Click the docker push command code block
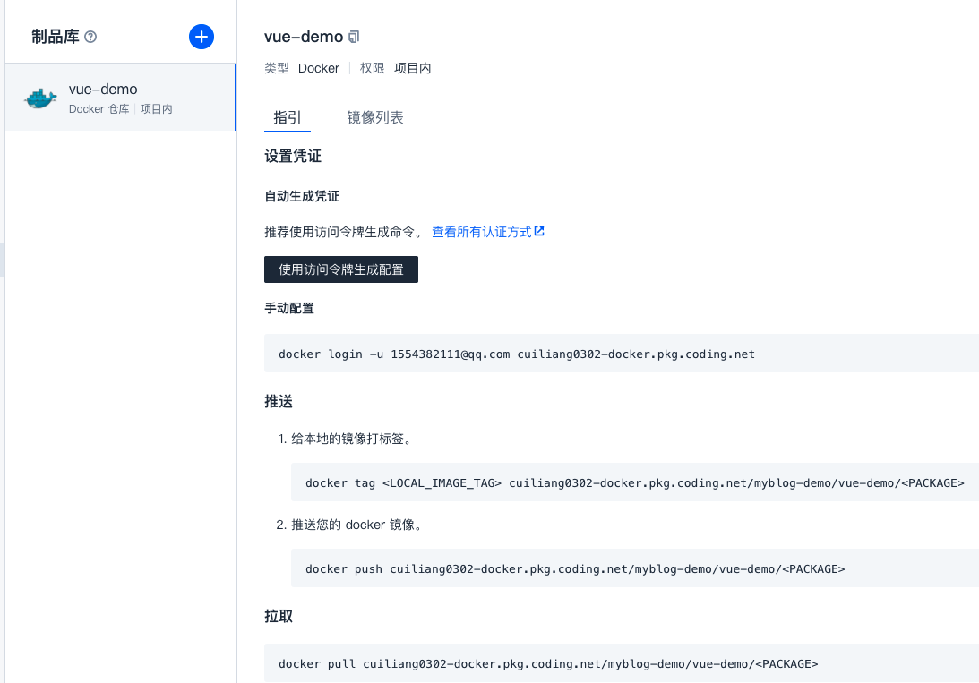 [x=635, y=568]
